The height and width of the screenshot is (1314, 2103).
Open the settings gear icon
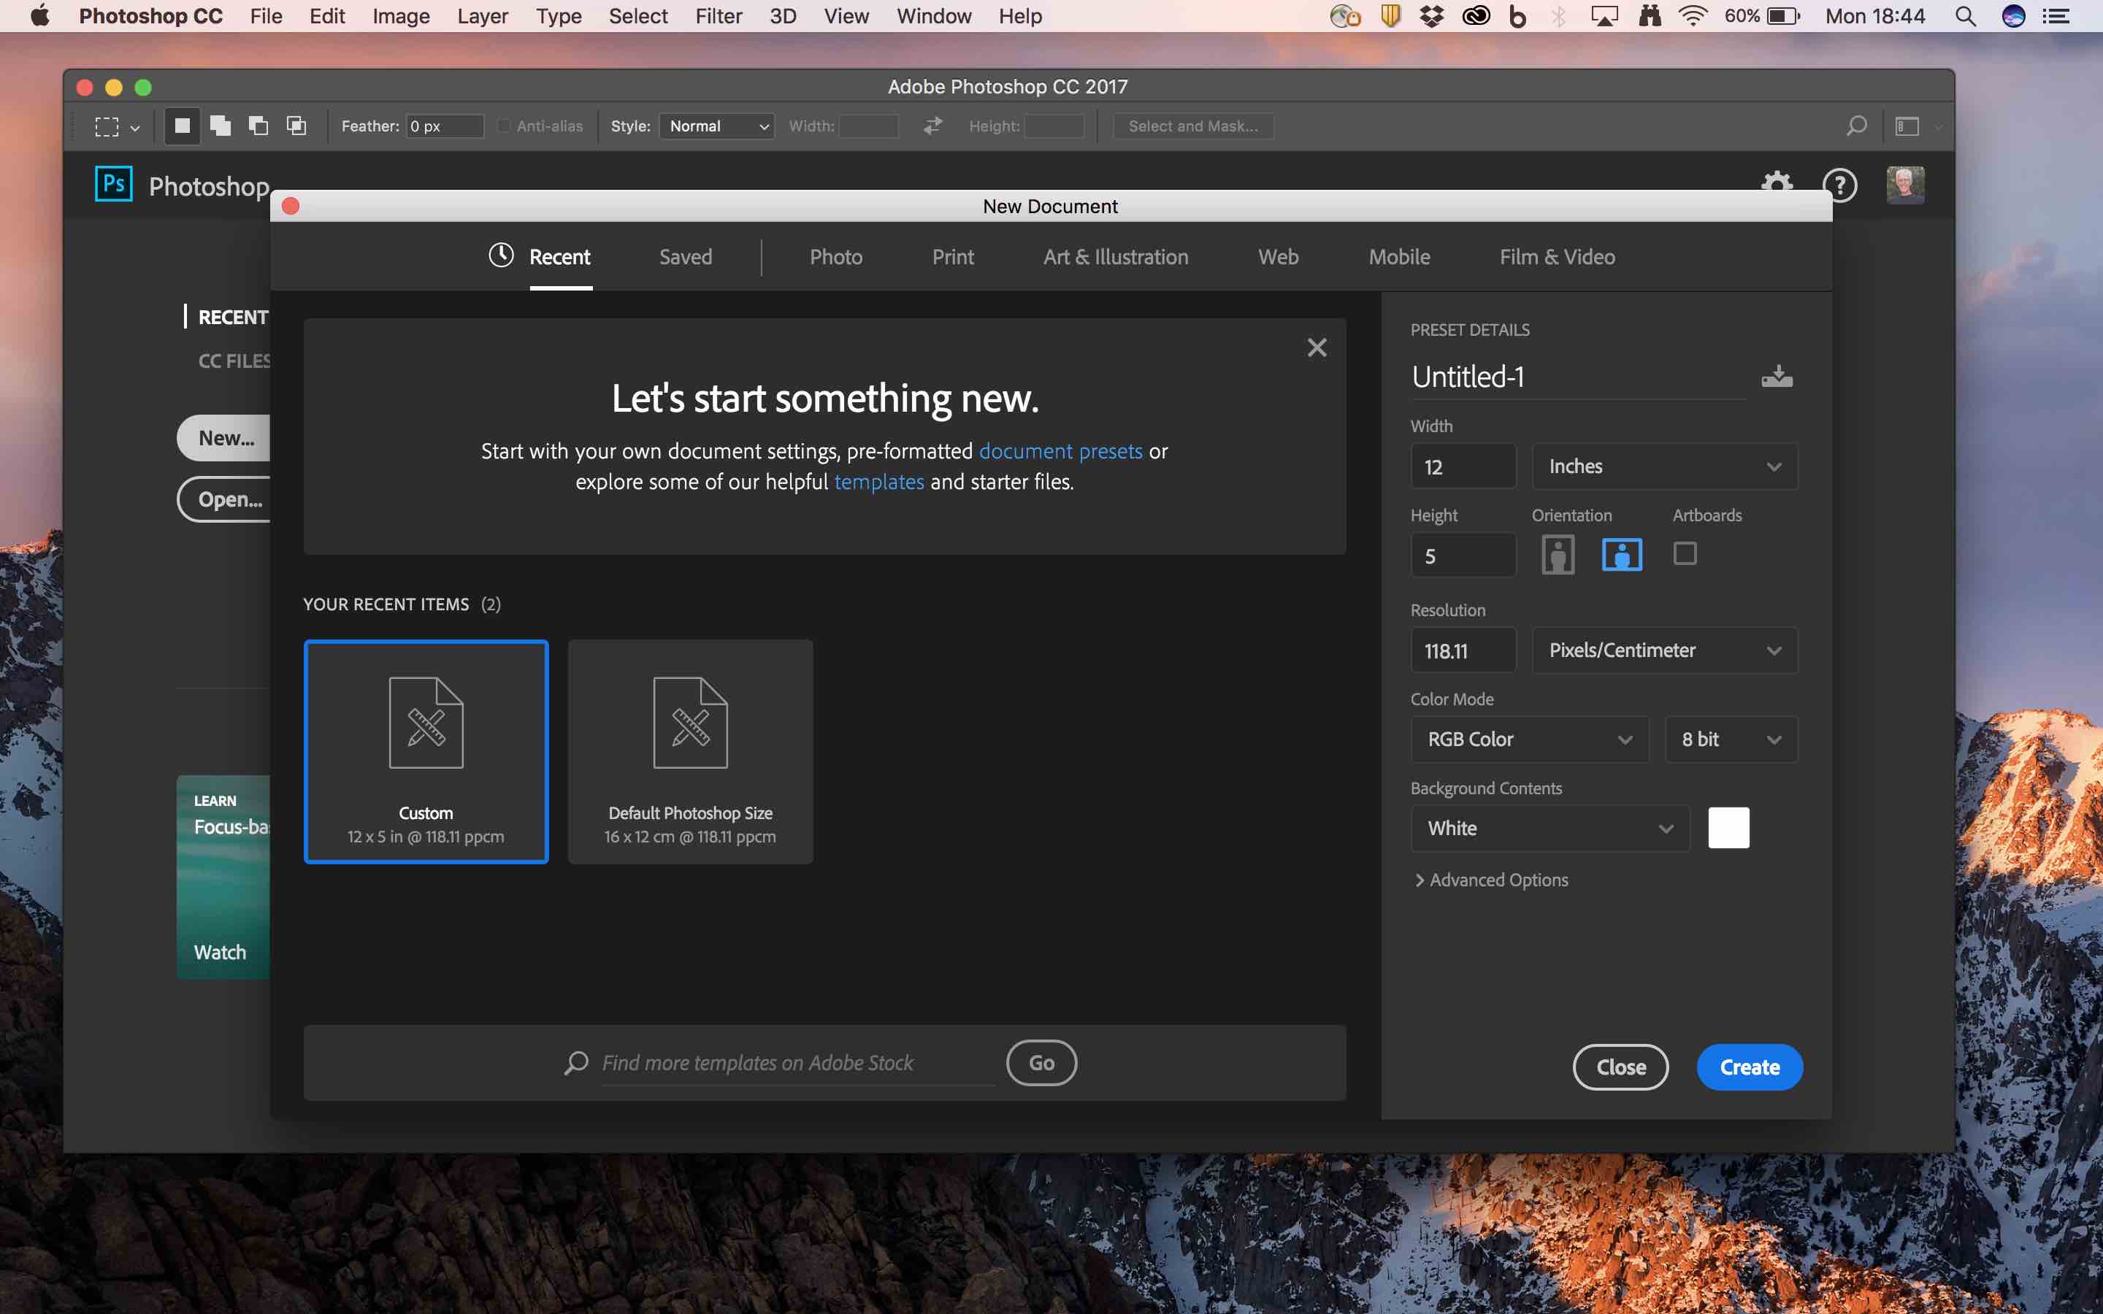coord(1777,185)
